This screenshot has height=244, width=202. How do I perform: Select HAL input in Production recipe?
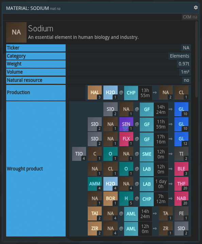coord(95,93)
